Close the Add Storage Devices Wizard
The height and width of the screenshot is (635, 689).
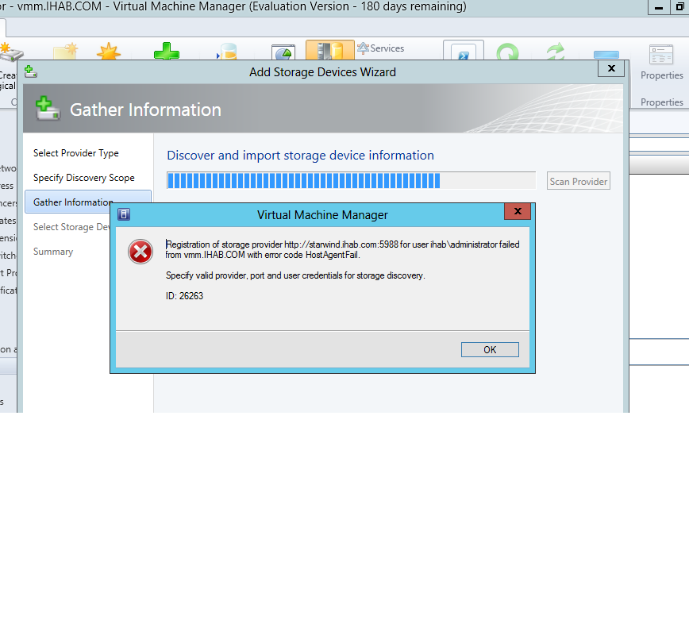pyautogui.click(x=610, y=68)
